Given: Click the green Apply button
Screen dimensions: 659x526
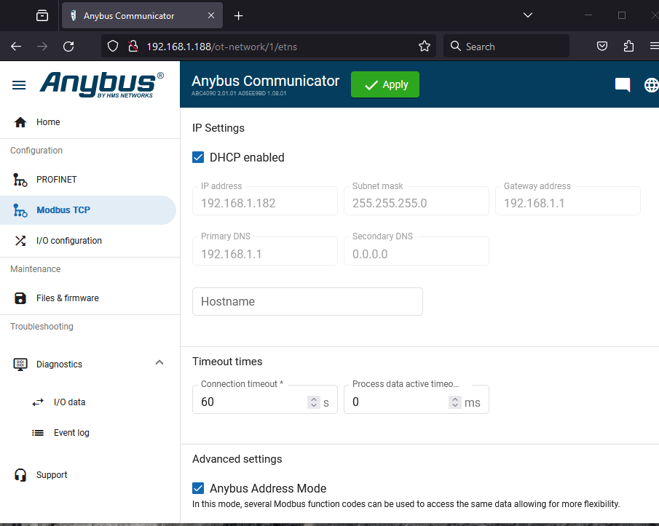Looking at the screenshot, I should (x=384, y=84).
